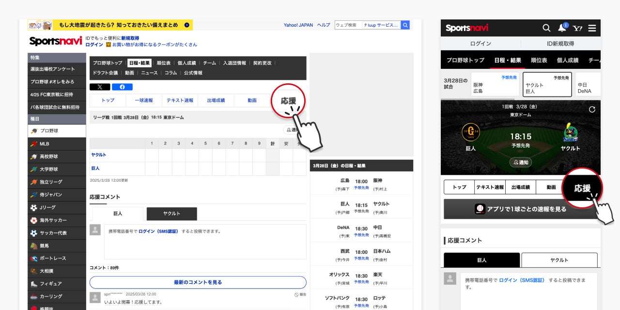Click the Giants team logo in mobile scoreboard

point(471,132)
